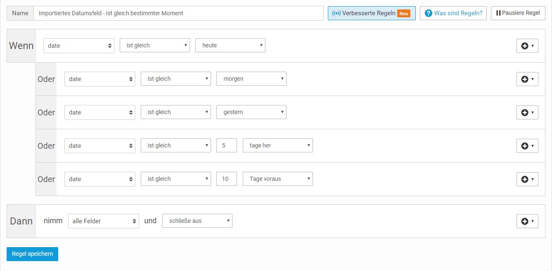
Task: Open the 'ist gleich' dropdown in the gestern row
Action: [x=176, y=112]
